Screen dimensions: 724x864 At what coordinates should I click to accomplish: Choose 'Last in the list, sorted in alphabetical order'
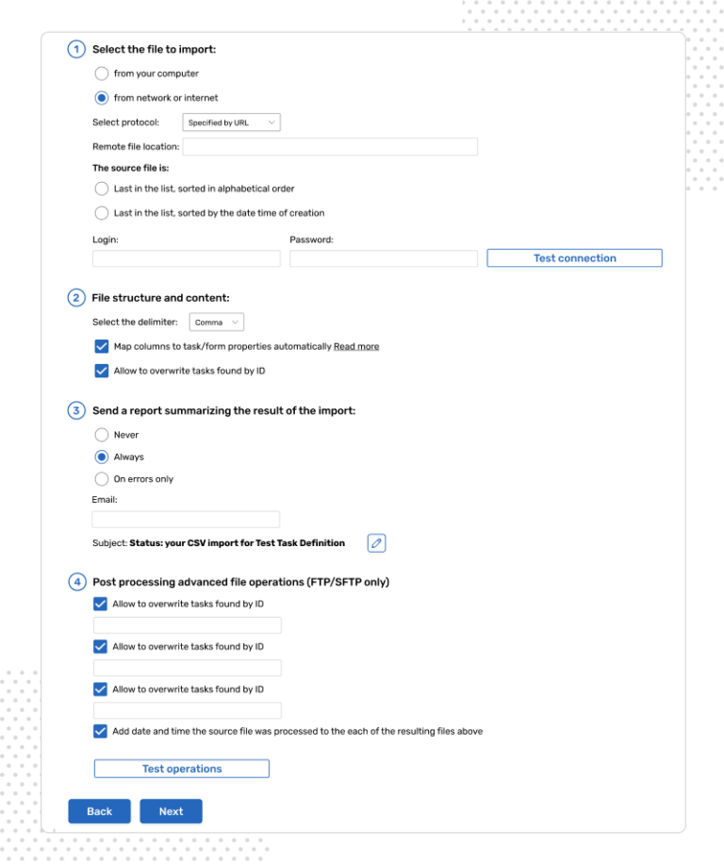pyautogui.click(x=101, y=188)
